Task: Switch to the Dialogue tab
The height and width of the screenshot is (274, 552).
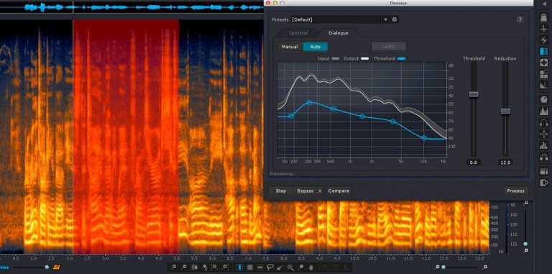Action: [x=339, y=33]
